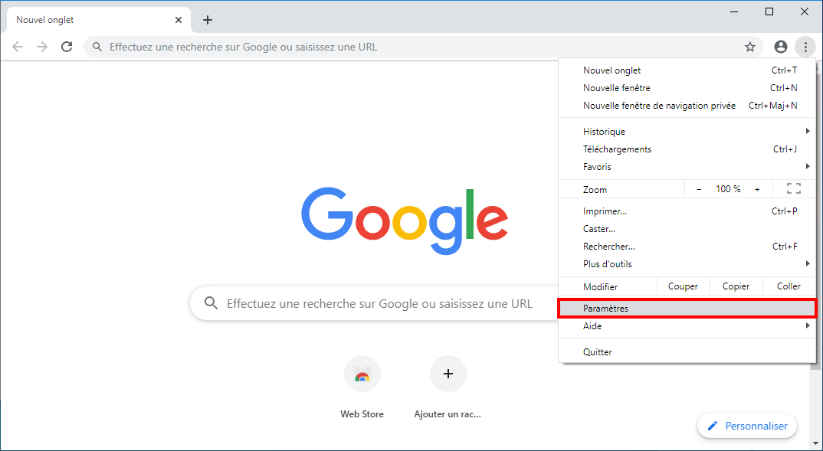Click Ajouter un raccourci plus tile
The width and height of the screenshot is (823, 451).
point(448,387)
